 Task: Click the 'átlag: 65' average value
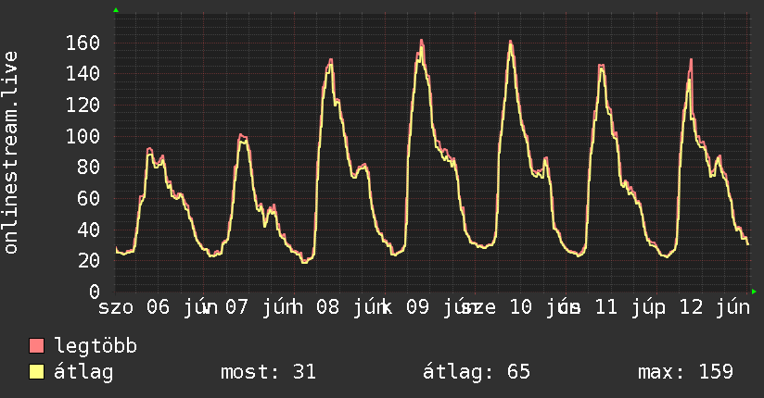476,372
